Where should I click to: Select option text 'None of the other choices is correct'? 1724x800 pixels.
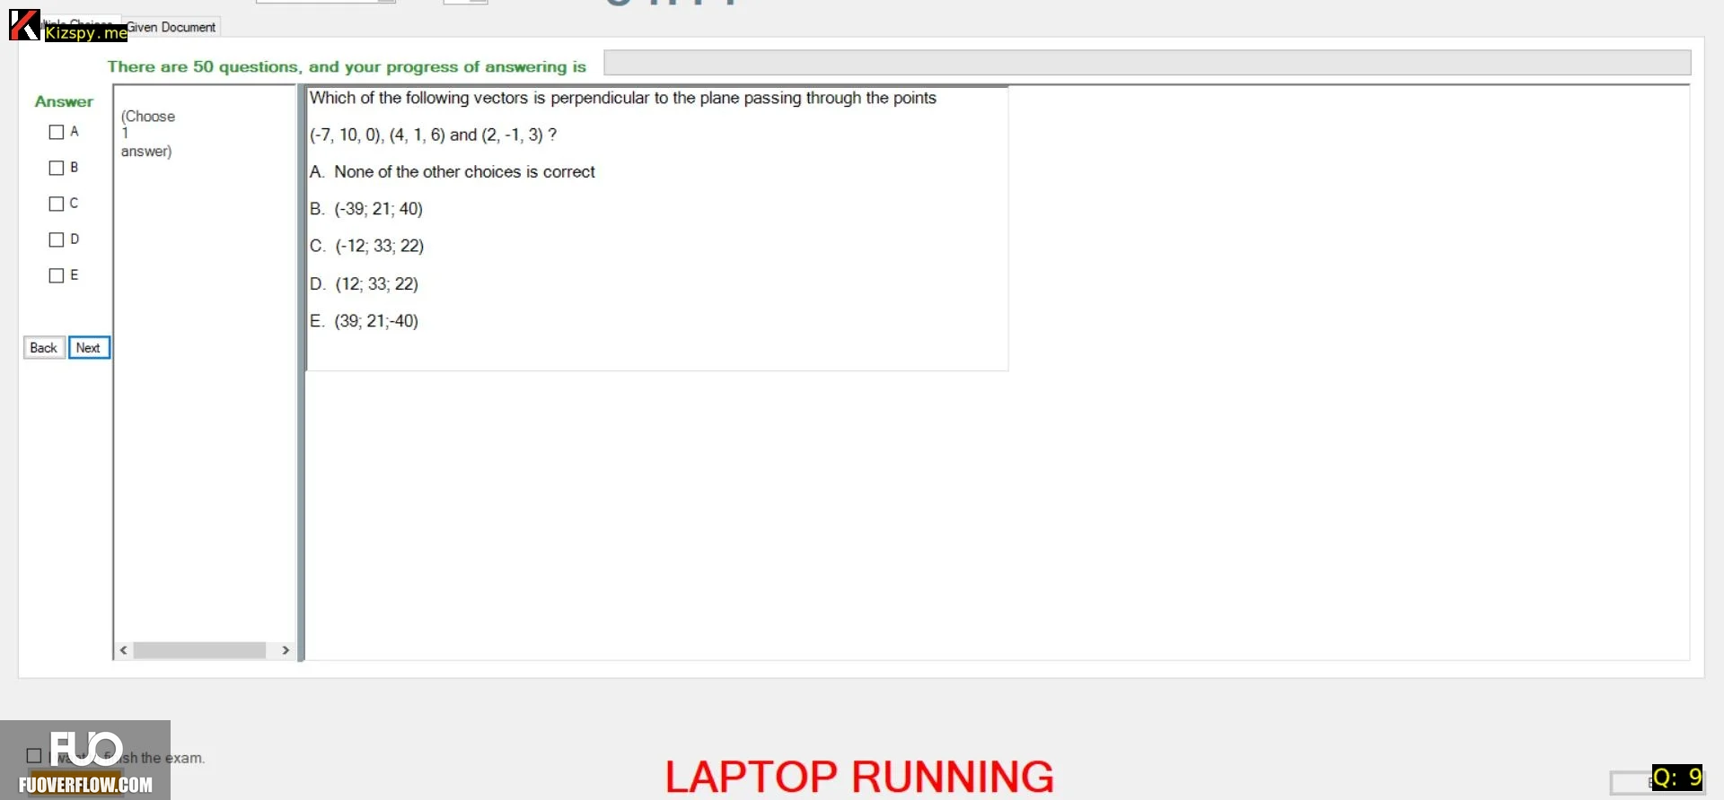[x=464, y=171]
